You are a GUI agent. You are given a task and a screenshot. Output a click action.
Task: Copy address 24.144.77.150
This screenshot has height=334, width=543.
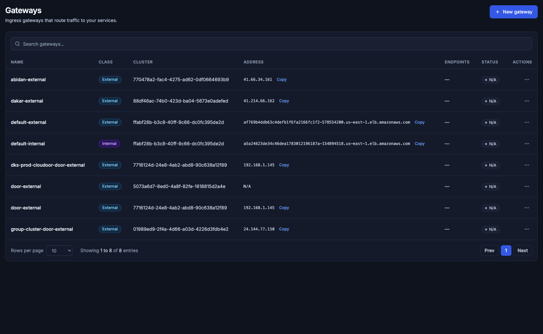pos(284,229)
